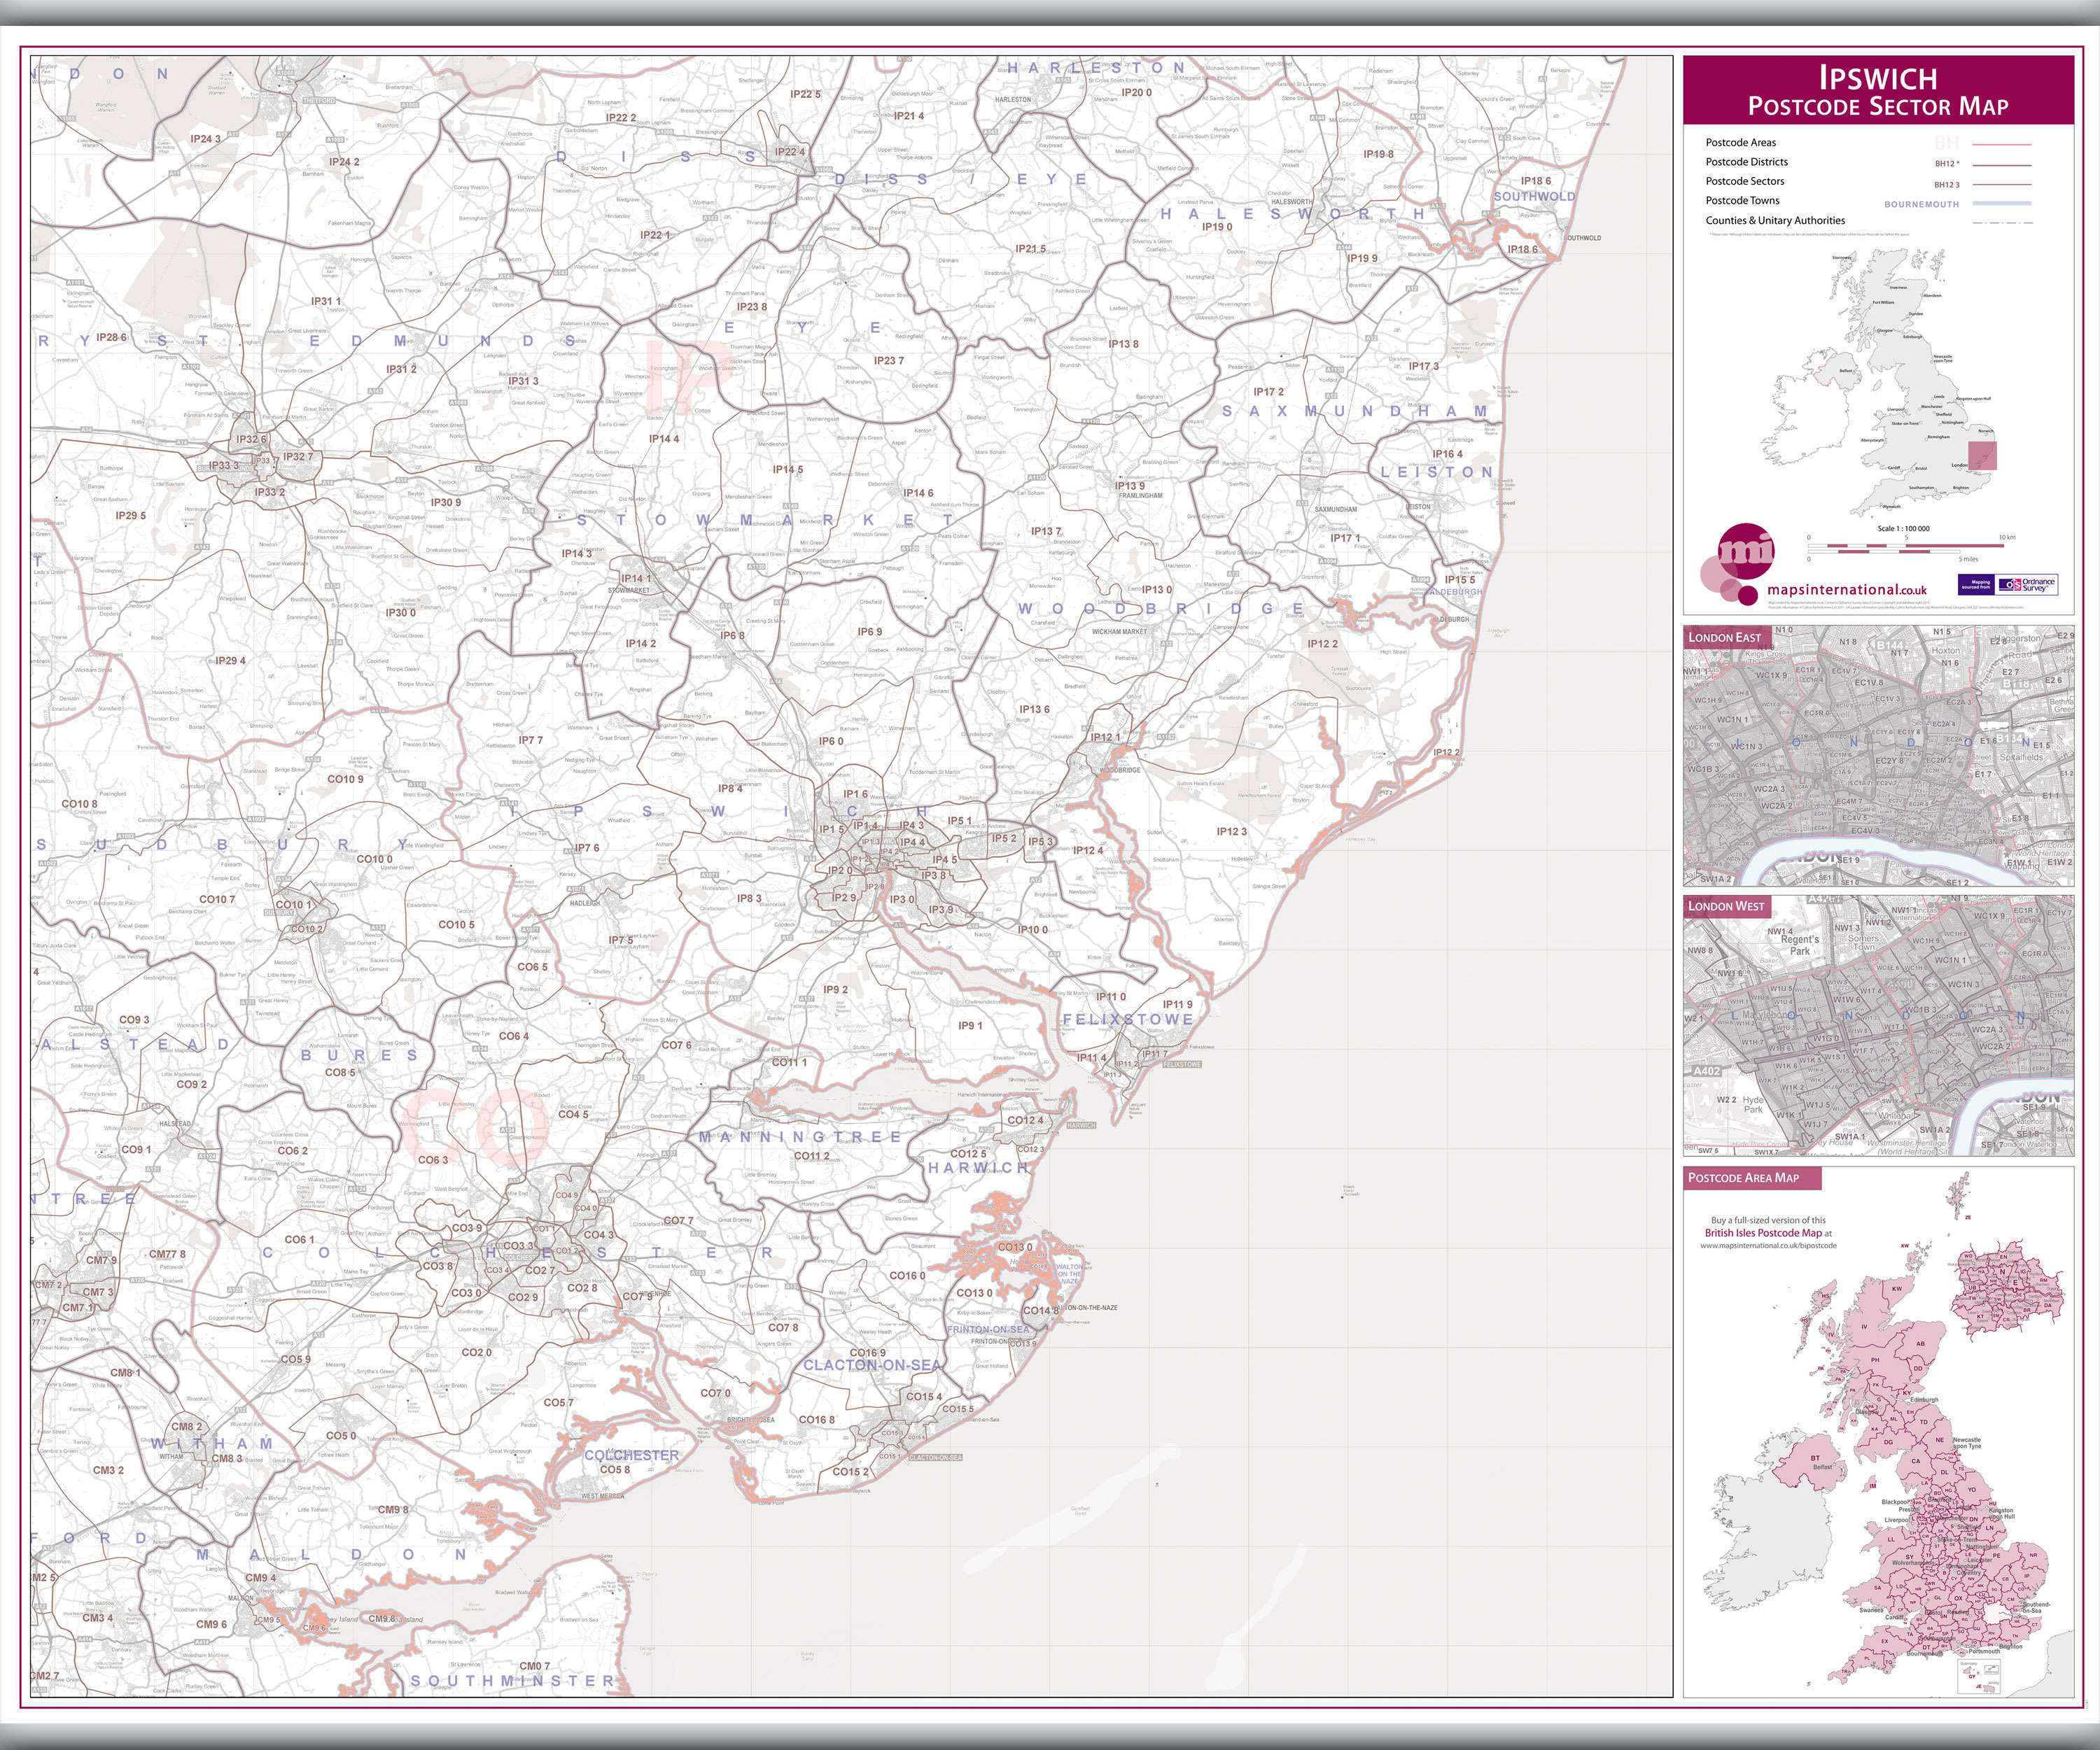
Task: Click the 'IP30 9' sector label
Action: [x=445, y=502]
